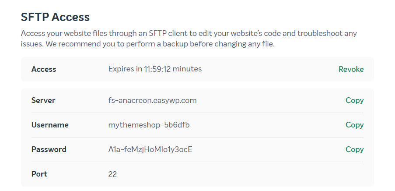Click the Server row label

click(43, 100)
